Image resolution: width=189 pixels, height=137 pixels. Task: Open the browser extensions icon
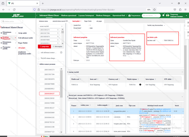(180, 9)
